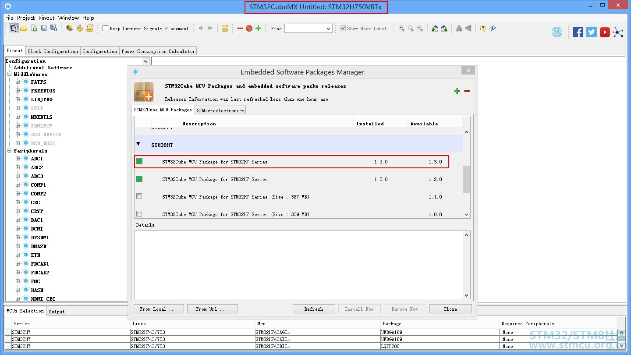631x355 pixels.
Task: Click the yellow question mark help icon
Action: (x=483, y=28)
